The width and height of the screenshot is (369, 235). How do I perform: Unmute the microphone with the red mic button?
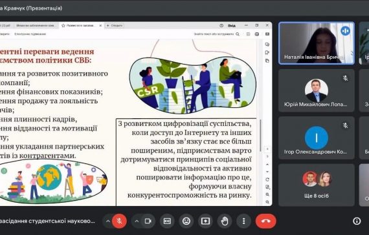pos(119,221)
